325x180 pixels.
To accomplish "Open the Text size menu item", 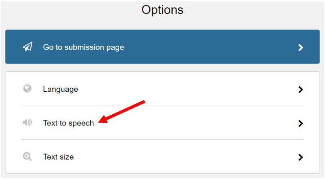I will coord(162,157).
